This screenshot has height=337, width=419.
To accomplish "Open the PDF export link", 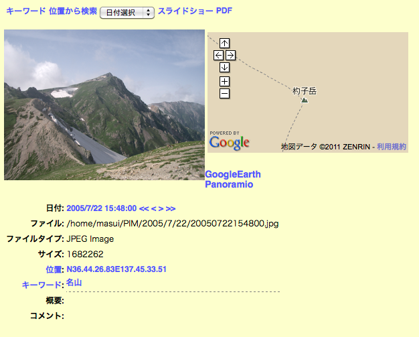I will point(224,11).
